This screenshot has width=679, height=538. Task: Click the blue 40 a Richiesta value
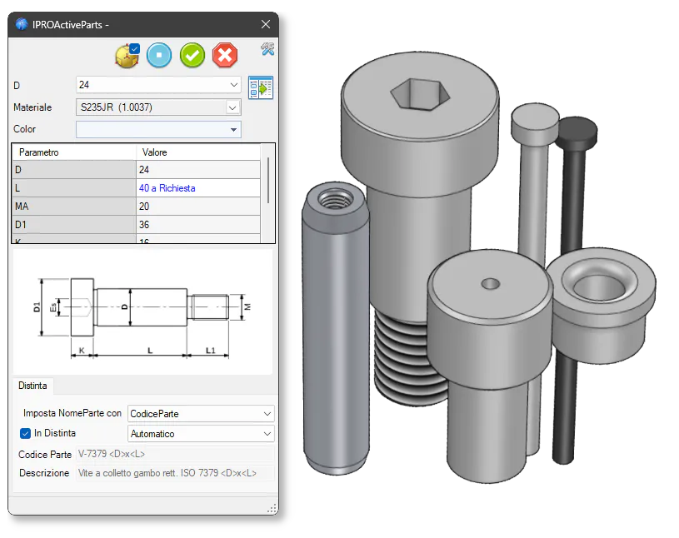tap(167, 188)
